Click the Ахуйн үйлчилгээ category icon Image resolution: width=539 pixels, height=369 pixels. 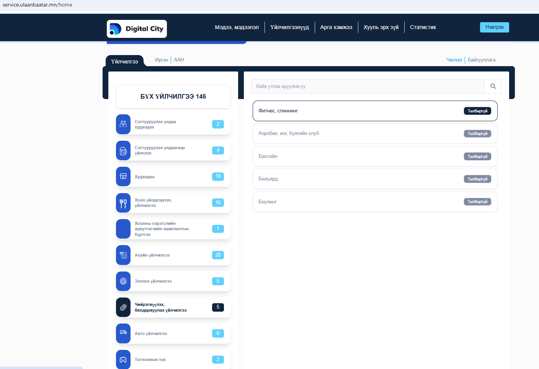[123, 255]
